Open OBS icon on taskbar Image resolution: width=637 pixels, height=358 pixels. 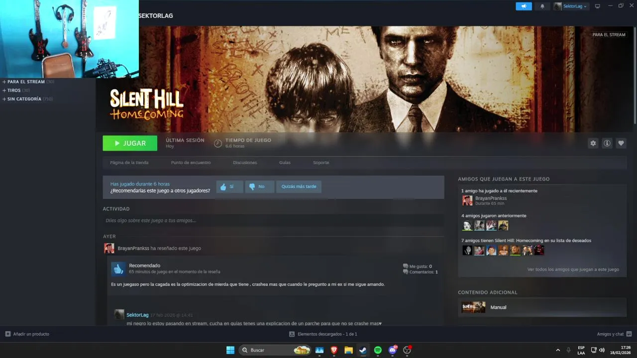pyautogui.click(x=407, y=350)
